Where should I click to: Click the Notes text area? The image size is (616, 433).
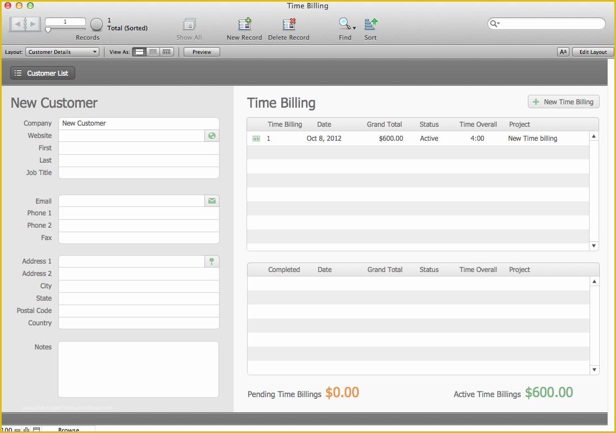point(138,369)
